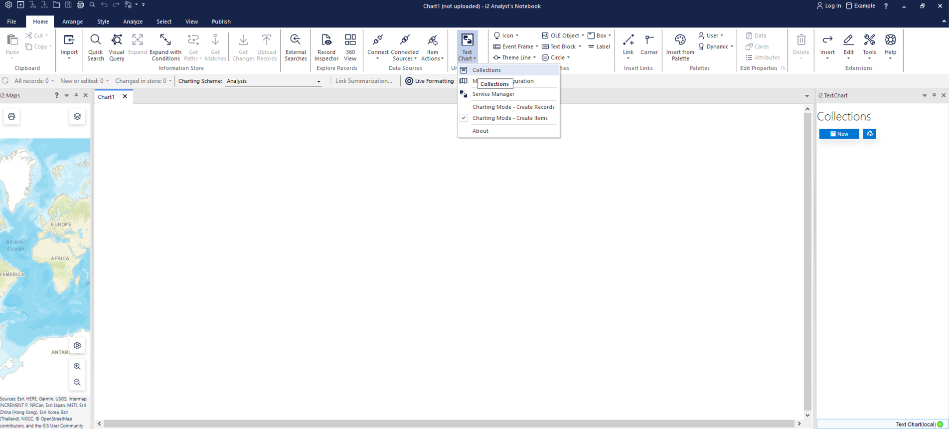Select Charting Mode - Create Items

508,118
